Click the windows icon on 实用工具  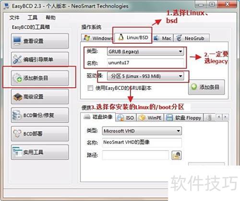[17, 152]
